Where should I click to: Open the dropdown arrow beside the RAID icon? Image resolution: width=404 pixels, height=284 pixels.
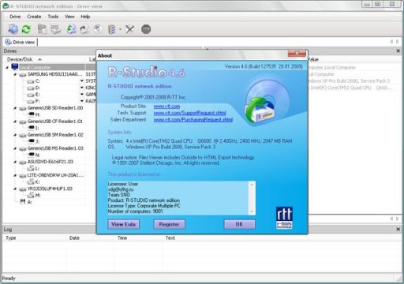(120, 29)
